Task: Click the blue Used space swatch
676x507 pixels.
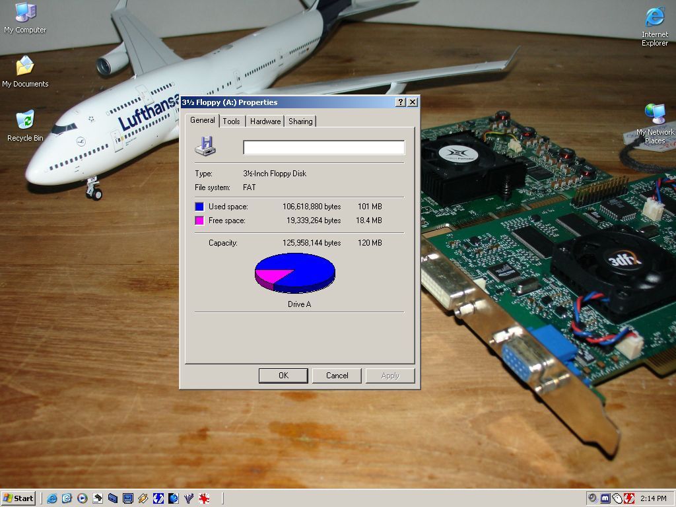Action: [199, 207]
